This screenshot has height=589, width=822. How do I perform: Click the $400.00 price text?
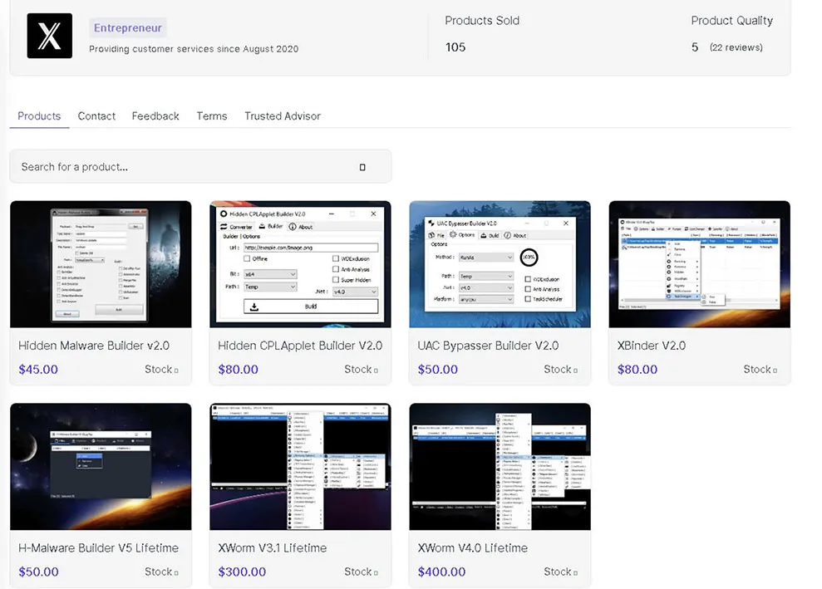pyautogui.click(x=442, y=572)
